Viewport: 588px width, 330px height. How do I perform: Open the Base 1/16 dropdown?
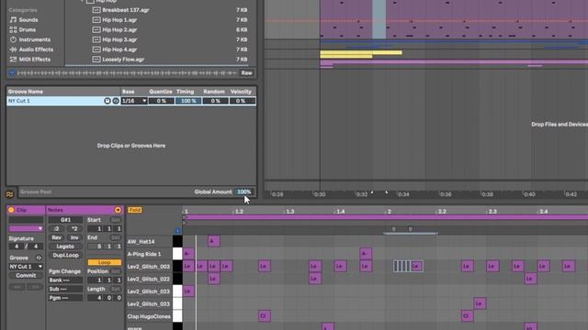[134, 101]
